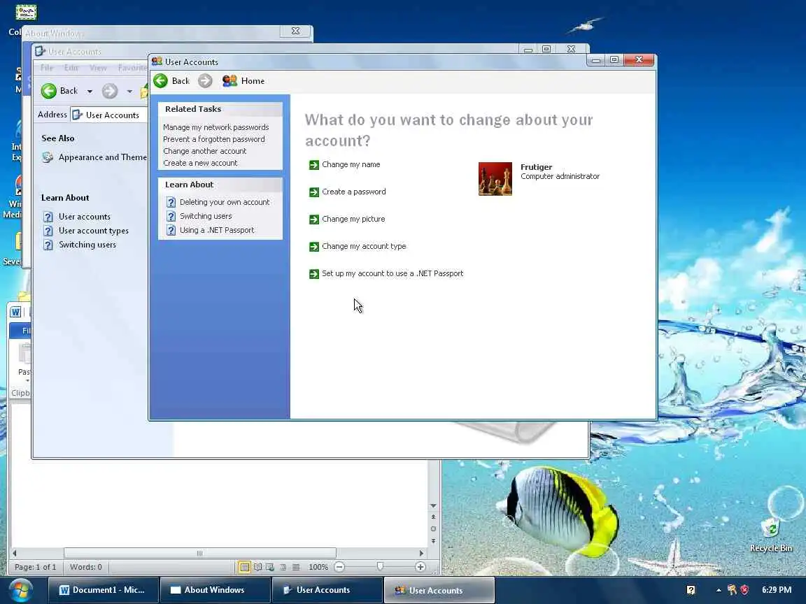
Task: Click the chess piece account picture for Frutiger
Action: (x=495, y=179)
